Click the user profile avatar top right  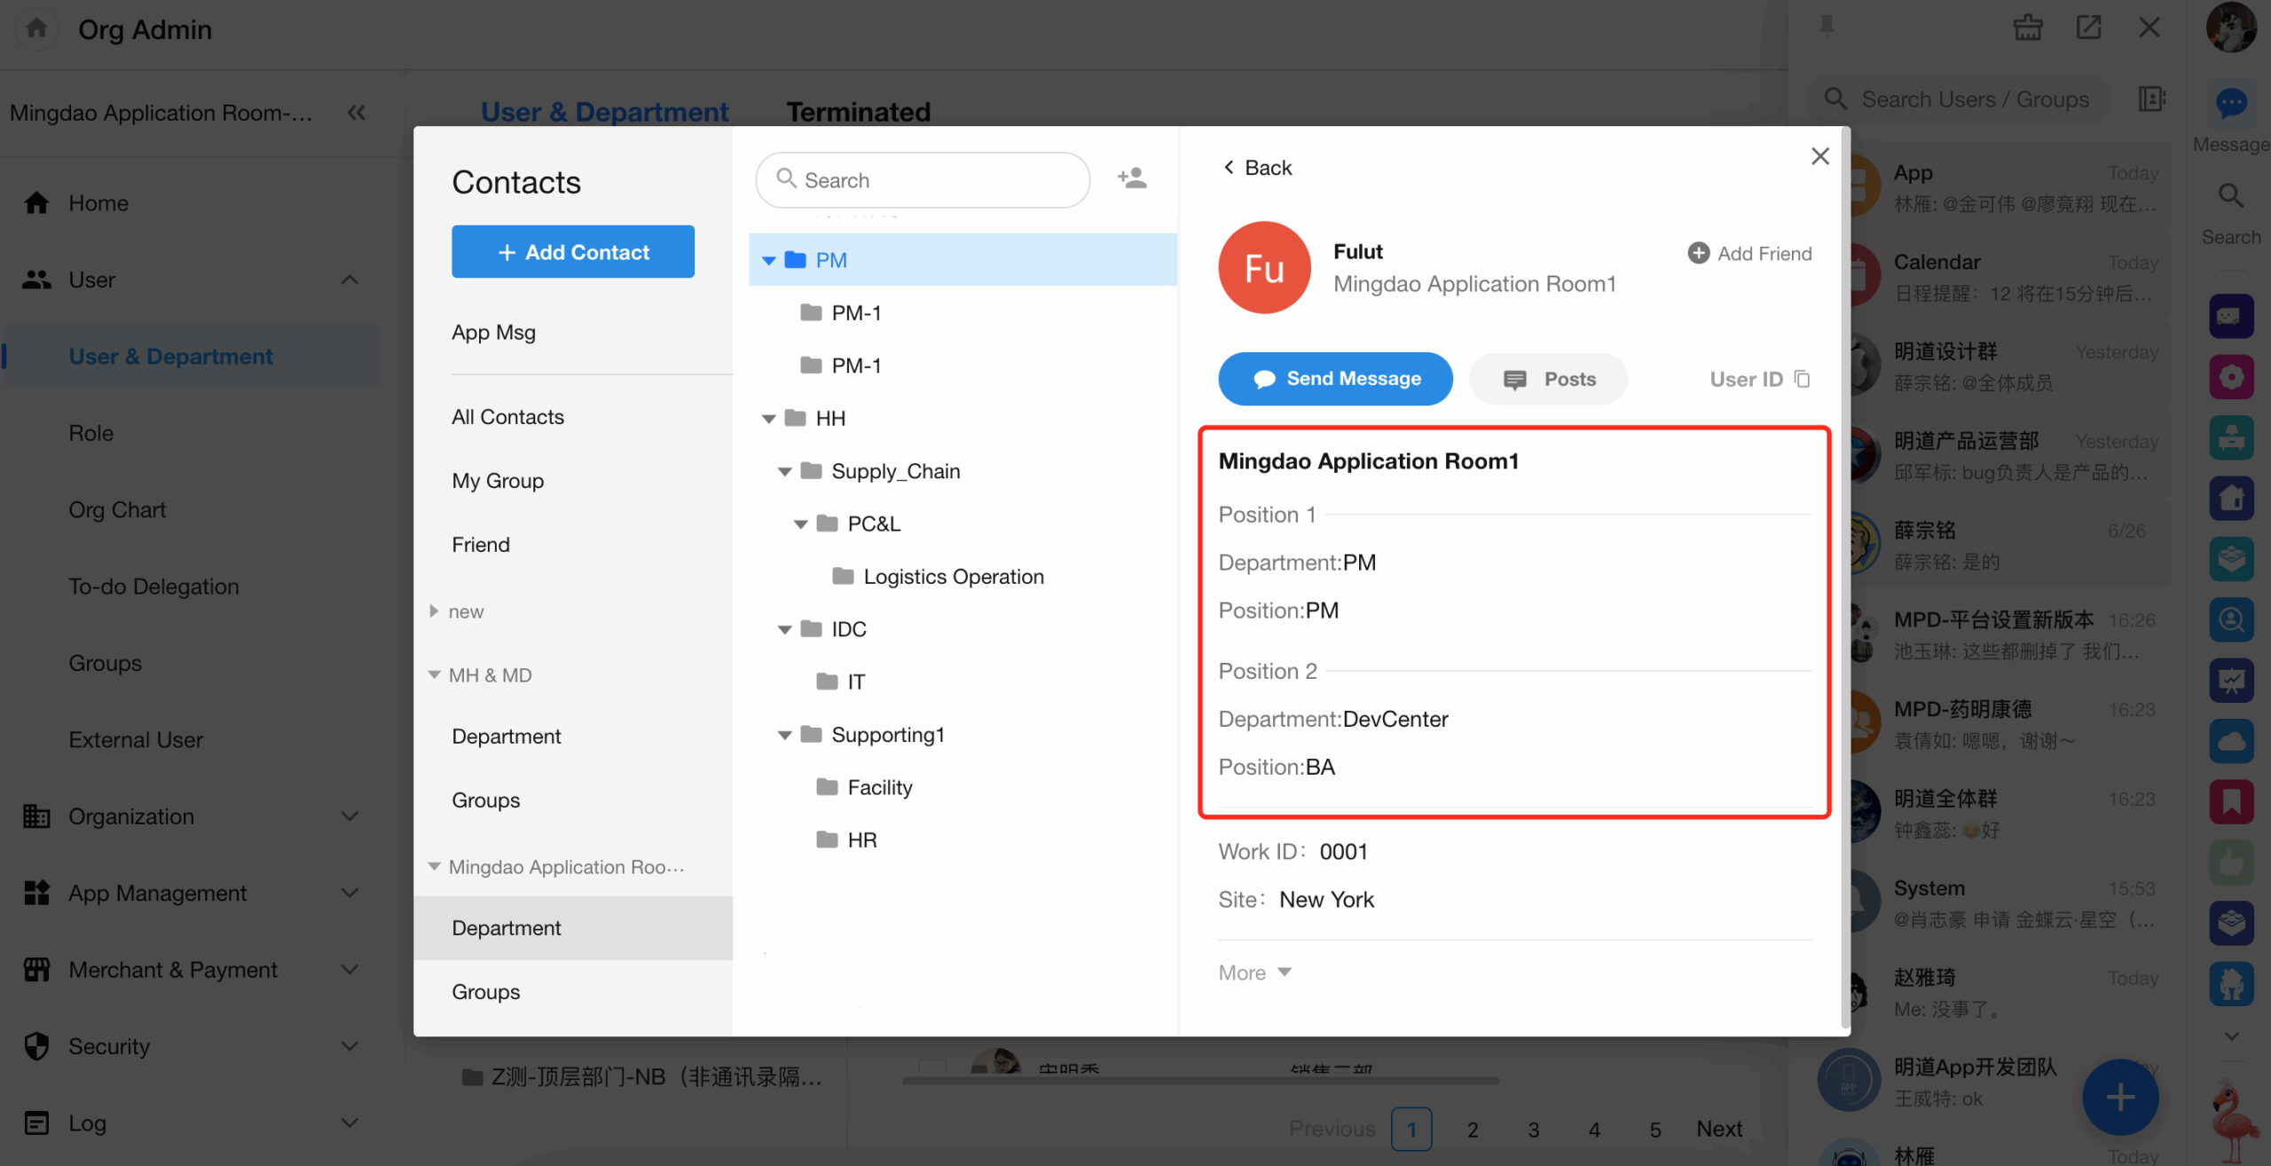click(2232, 28)
